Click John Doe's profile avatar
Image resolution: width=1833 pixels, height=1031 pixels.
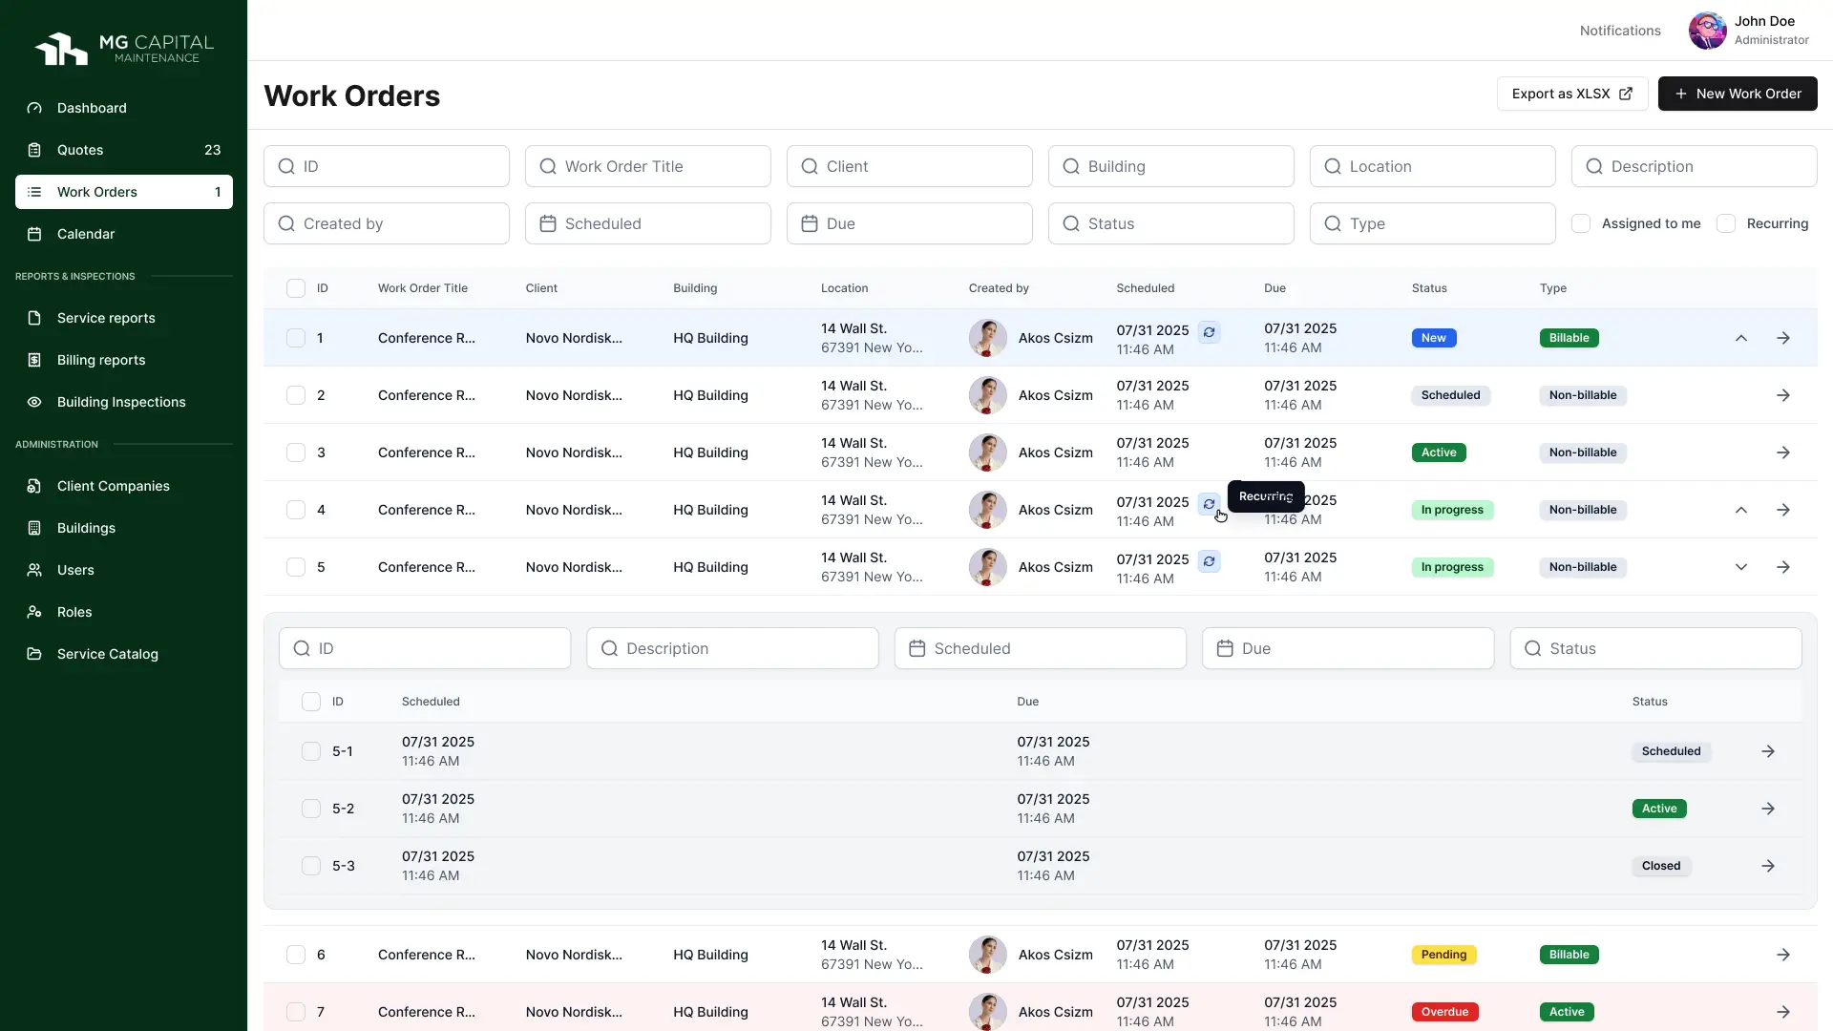pos(1707,31)
